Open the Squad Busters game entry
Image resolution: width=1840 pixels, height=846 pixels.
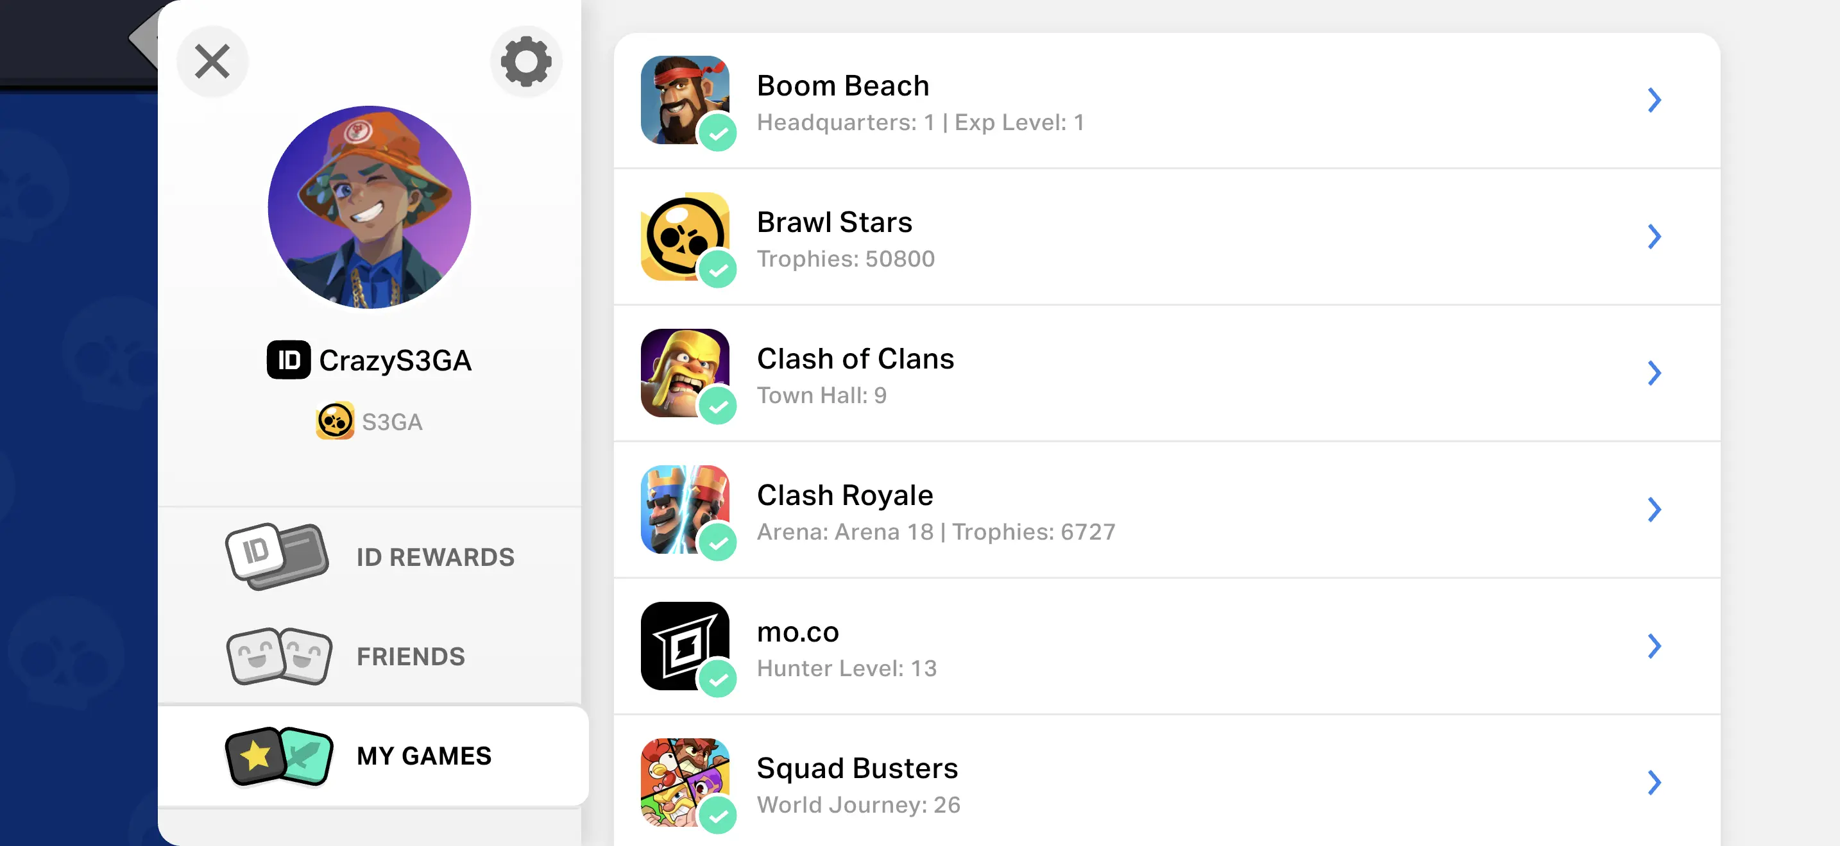click(x=857, y=783)
